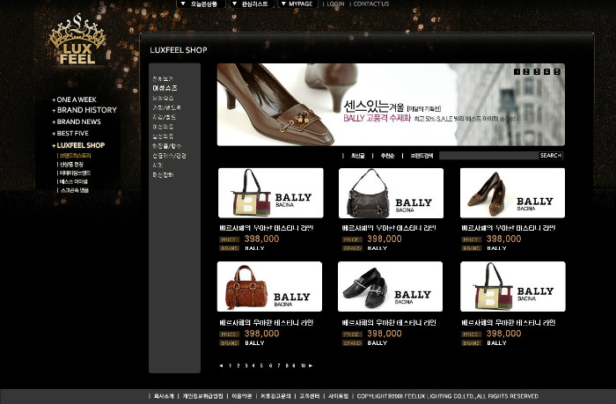Switch banner to slide 3
616x404 pixels.
(537, 71)
